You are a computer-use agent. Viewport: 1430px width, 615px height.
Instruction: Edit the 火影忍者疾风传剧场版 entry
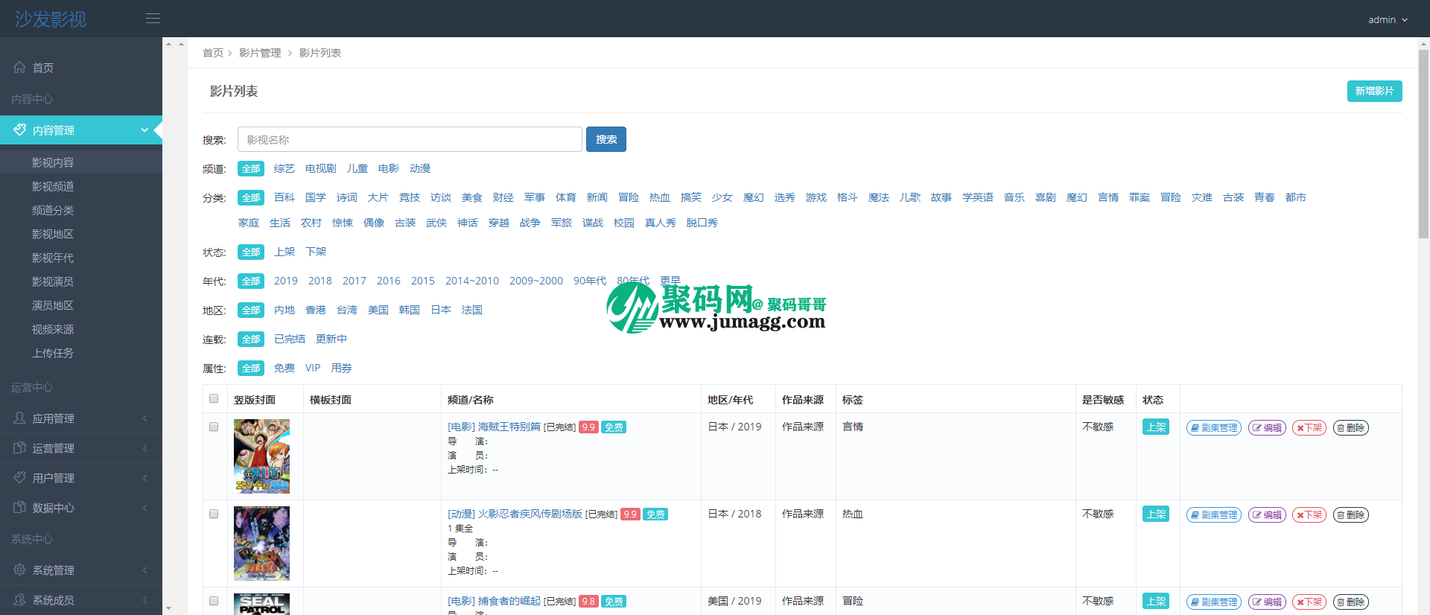tap(1267, 515)
